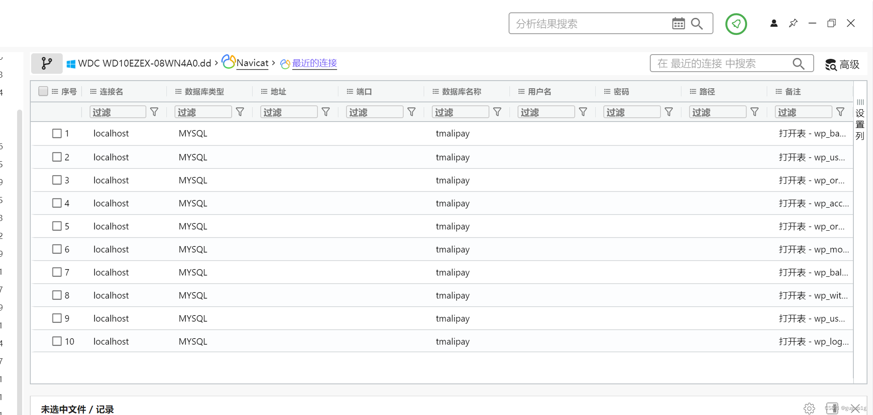
Task: Click the calendar icon in the analysis search box
Action: (x=678, y=23)
